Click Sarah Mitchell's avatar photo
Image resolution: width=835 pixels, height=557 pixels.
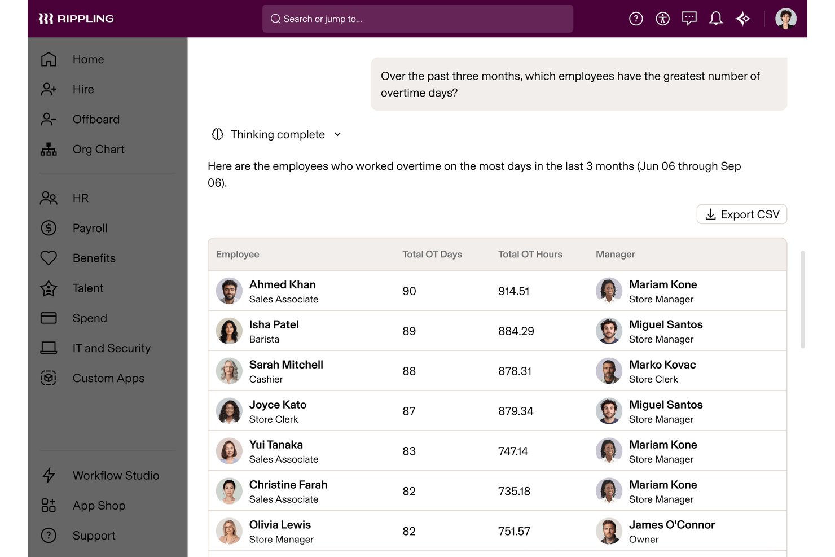229,371
